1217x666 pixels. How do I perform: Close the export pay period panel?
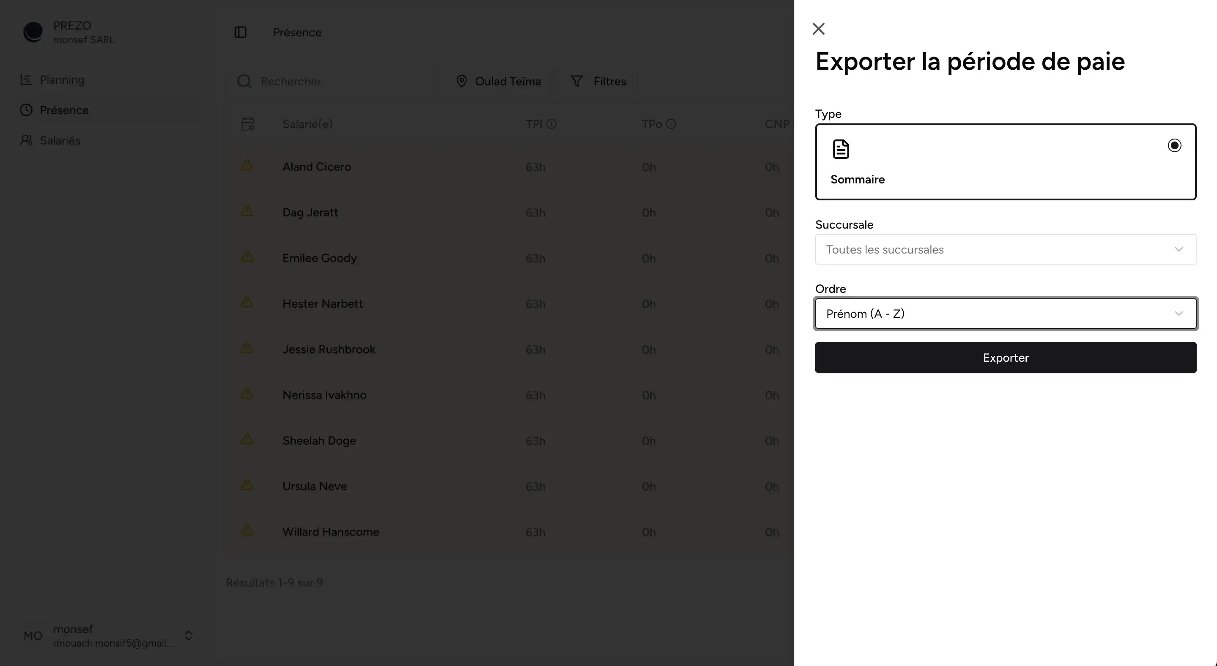pyautogui.click(x=818, y=28)
